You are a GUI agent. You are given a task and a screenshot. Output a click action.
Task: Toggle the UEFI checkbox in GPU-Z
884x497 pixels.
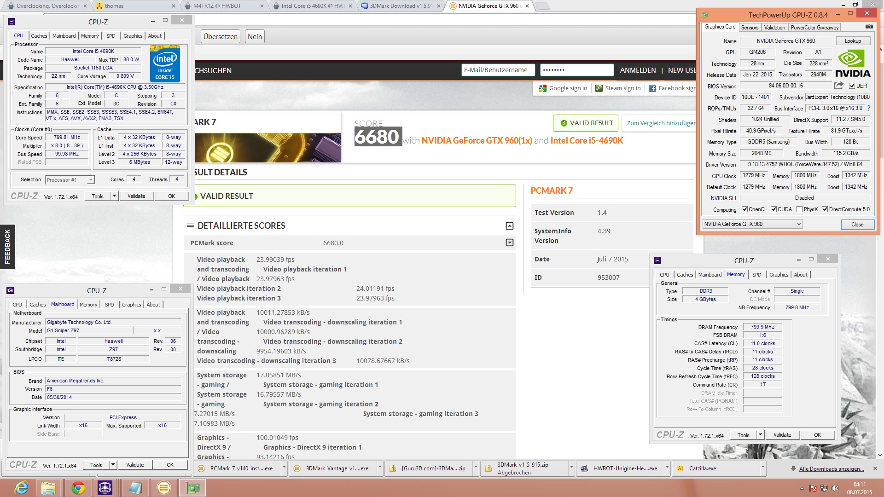pos(852,86)
